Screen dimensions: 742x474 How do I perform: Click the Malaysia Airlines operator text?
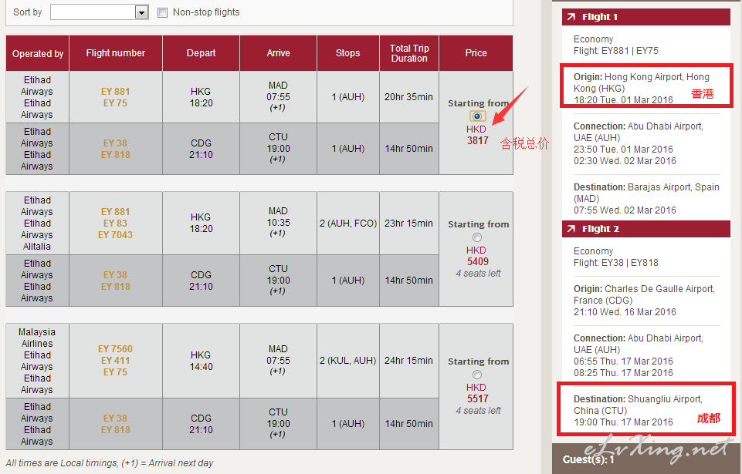point(37,338)
